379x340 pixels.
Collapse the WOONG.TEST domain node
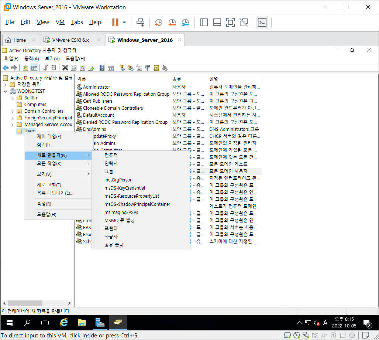click(5, 91)
